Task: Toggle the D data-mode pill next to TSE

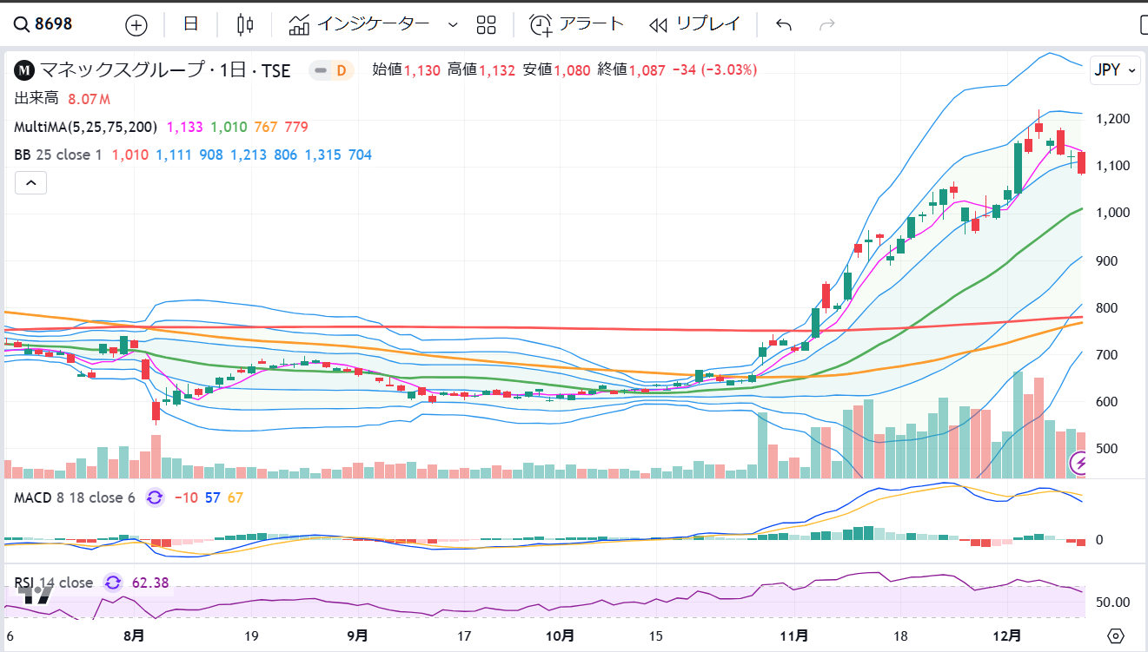Action: pyautogui.click(x=332, y=70)
